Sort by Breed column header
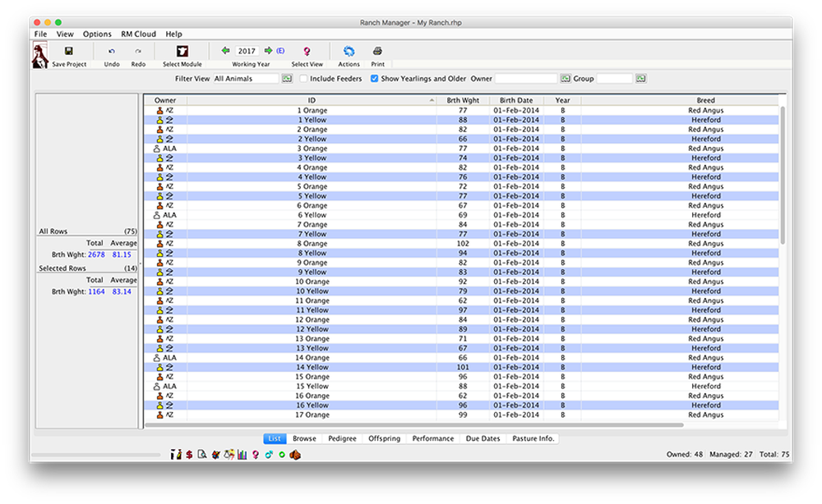 coord(705,100)
